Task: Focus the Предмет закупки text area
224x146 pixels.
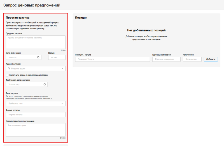Action: click(x=36, y=42)
